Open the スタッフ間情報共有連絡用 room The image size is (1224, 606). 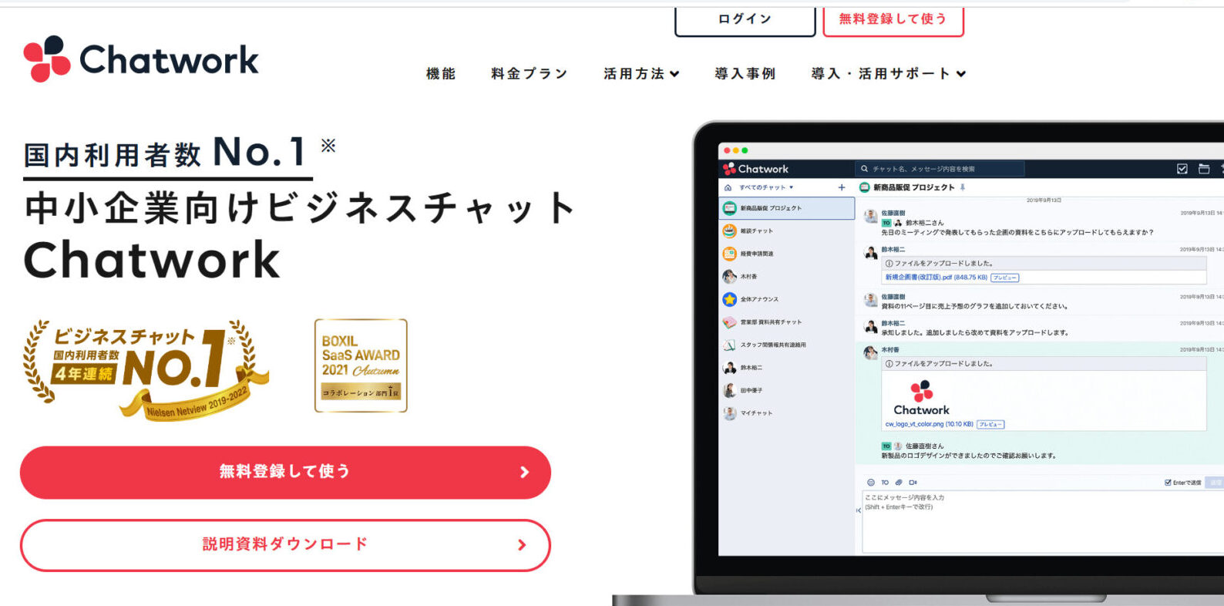click(x=787, y=345)
